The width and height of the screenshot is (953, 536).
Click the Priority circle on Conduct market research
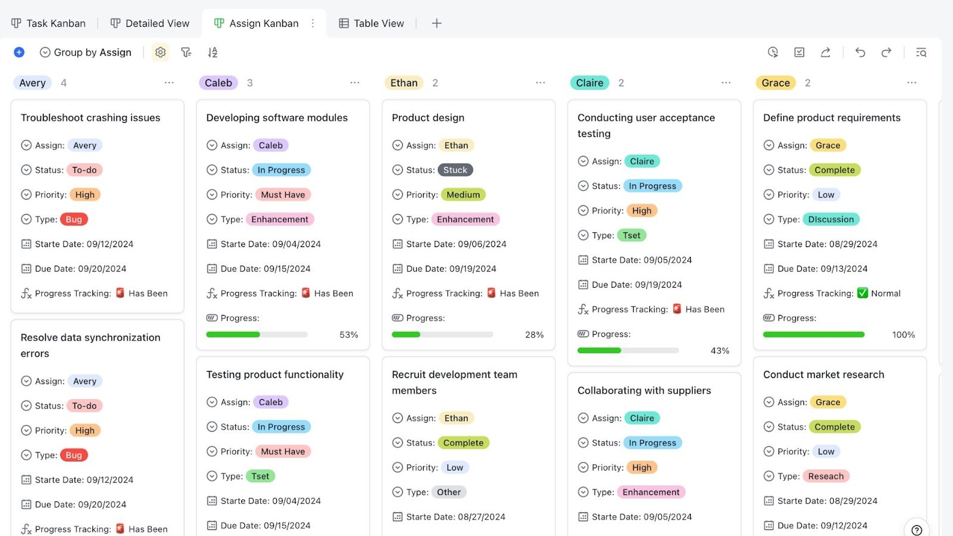768,451
